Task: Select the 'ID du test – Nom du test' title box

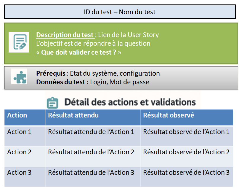Action: point(120,12)
